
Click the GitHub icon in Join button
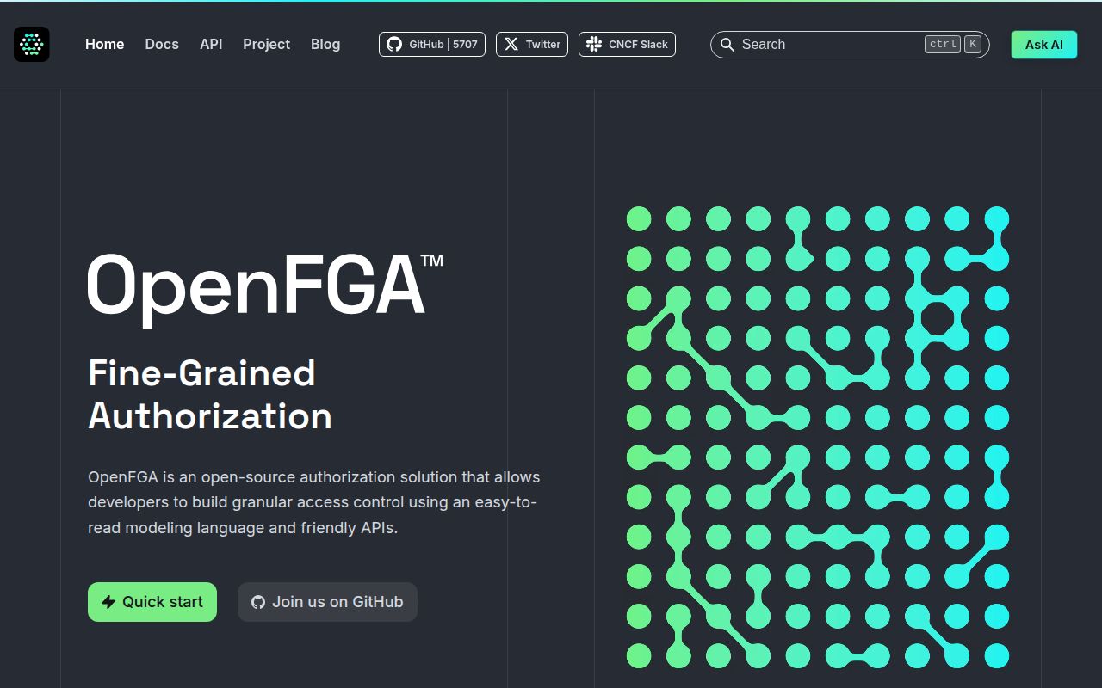(x=258, y=602)
